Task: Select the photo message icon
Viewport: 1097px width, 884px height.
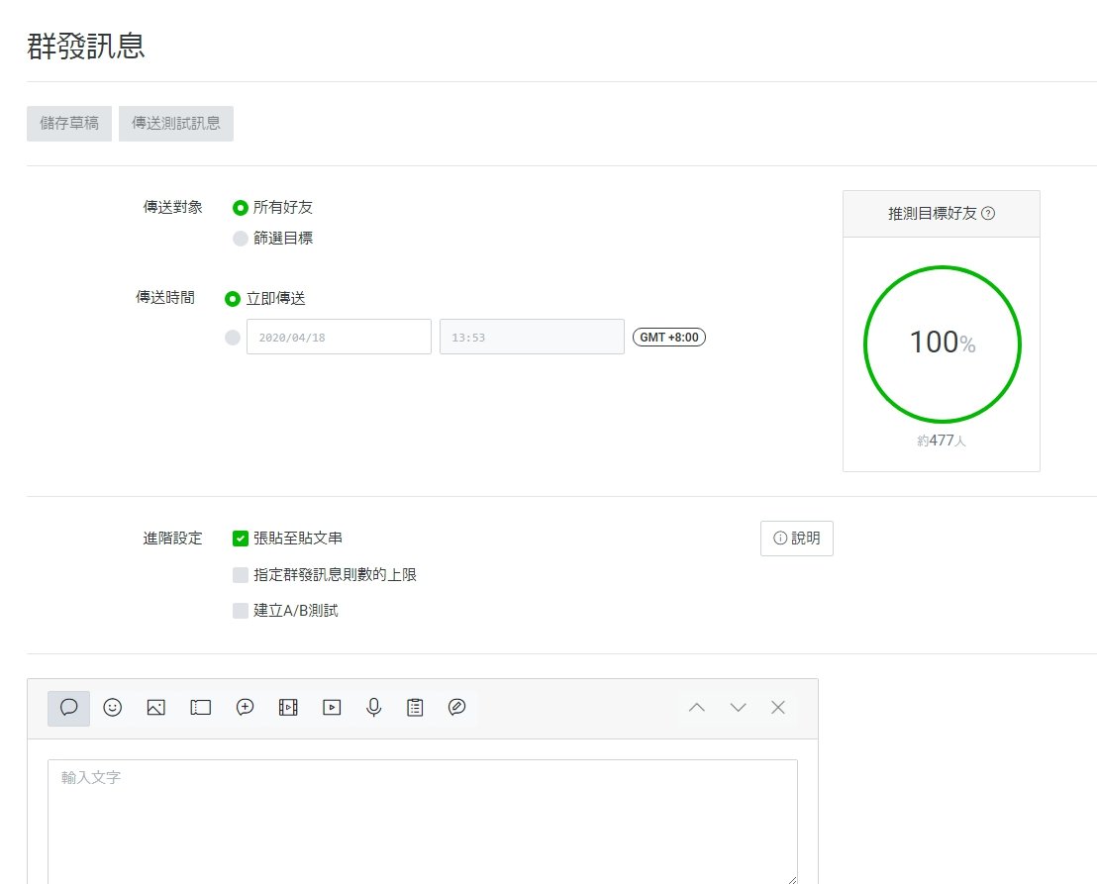Action: pos(155,708)
